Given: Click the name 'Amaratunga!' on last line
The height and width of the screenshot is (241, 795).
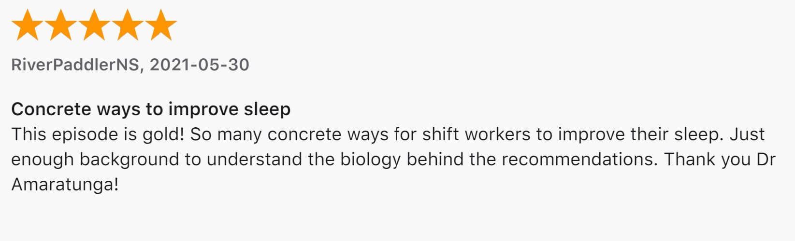Looking at the screenshot, I should pyautogui.click(x=65, y=185).
